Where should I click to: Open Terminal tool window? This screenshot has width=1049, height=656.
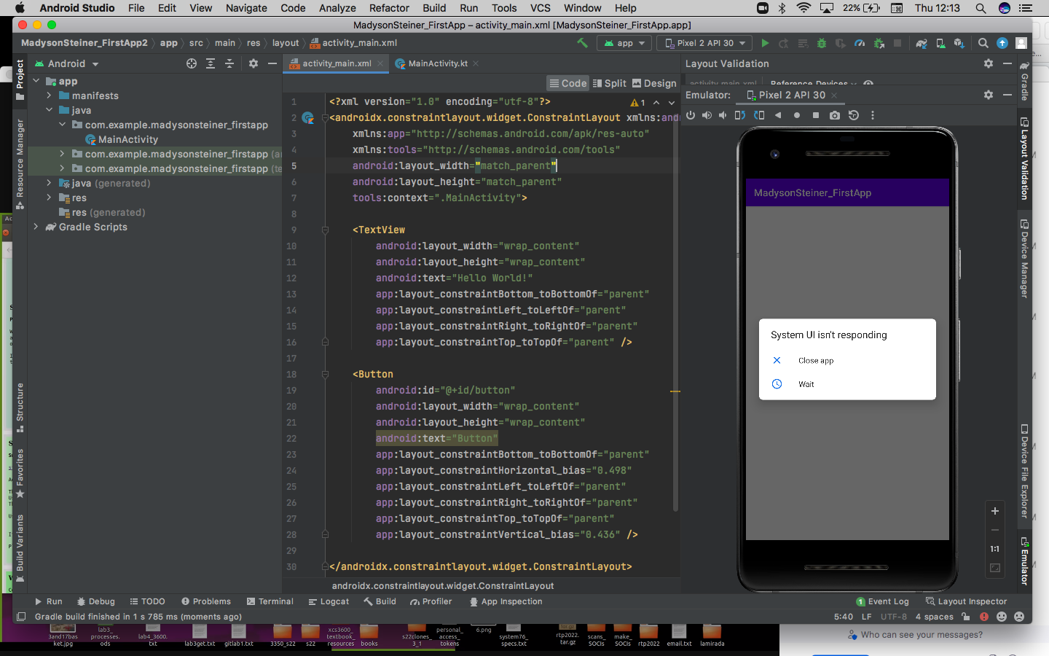(x=270, y=601)
